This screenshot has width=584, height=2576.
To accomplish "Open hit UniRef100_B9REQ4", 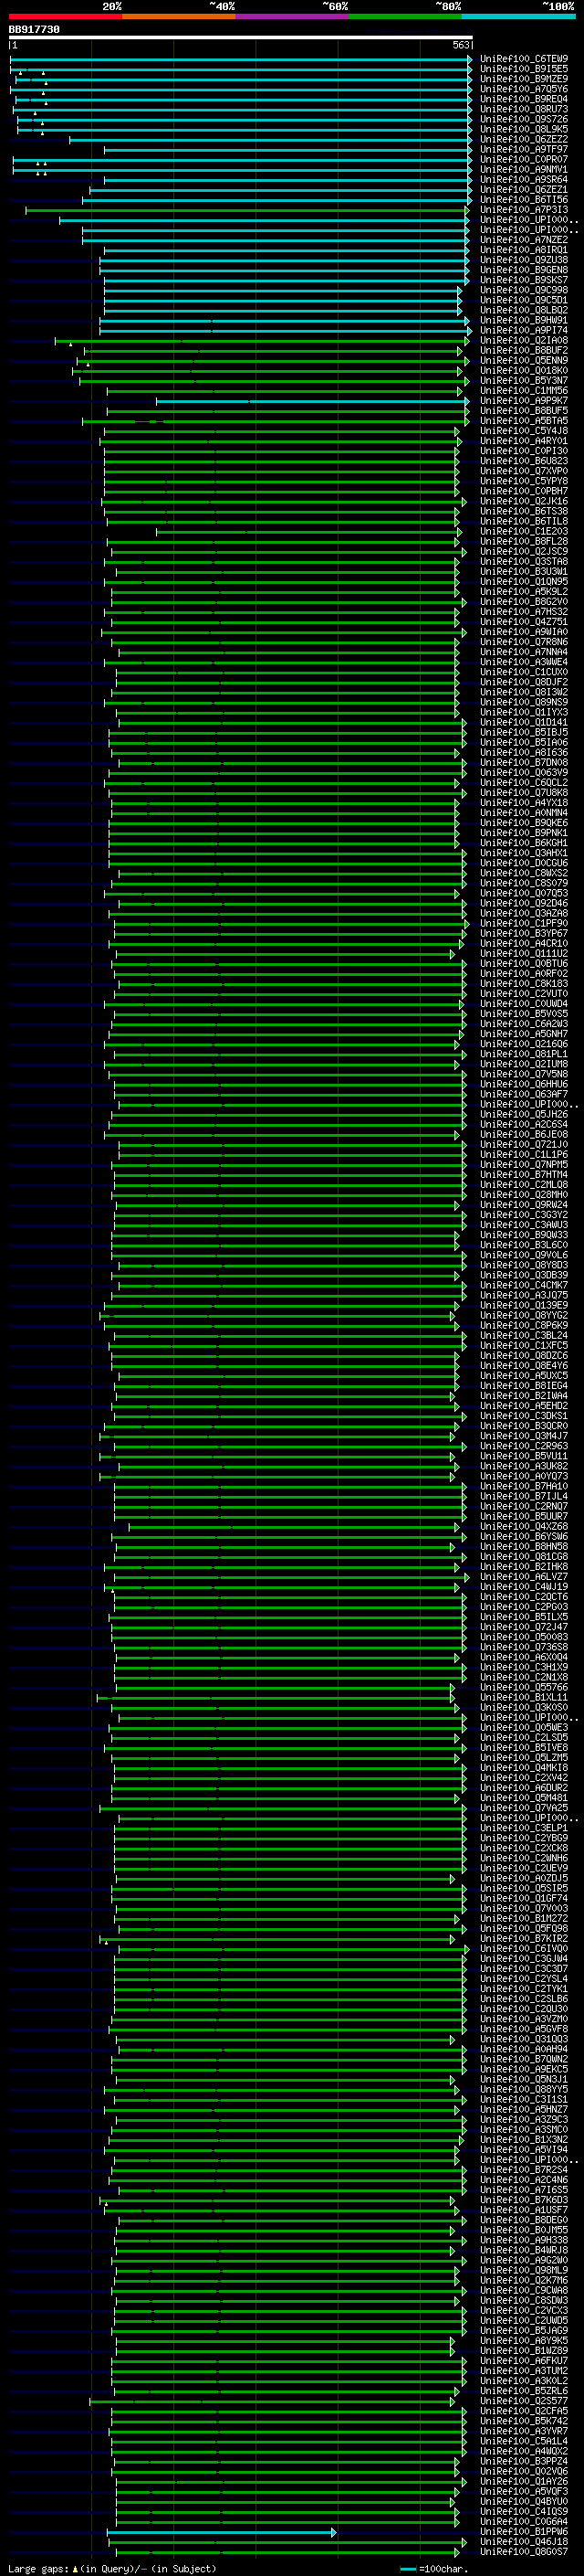I will (524, 99).
